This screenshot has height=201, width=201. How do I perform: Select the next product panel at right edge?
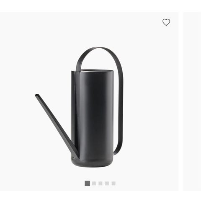pos(192,101)
